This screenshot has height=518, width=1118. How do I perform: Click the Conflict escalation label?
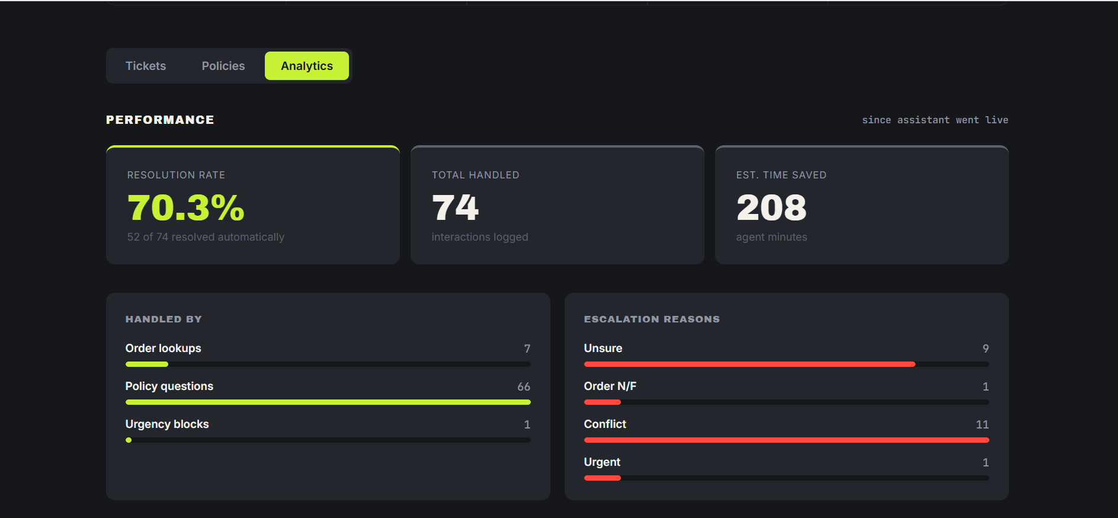pyautogui.click(x=605, y=424)
